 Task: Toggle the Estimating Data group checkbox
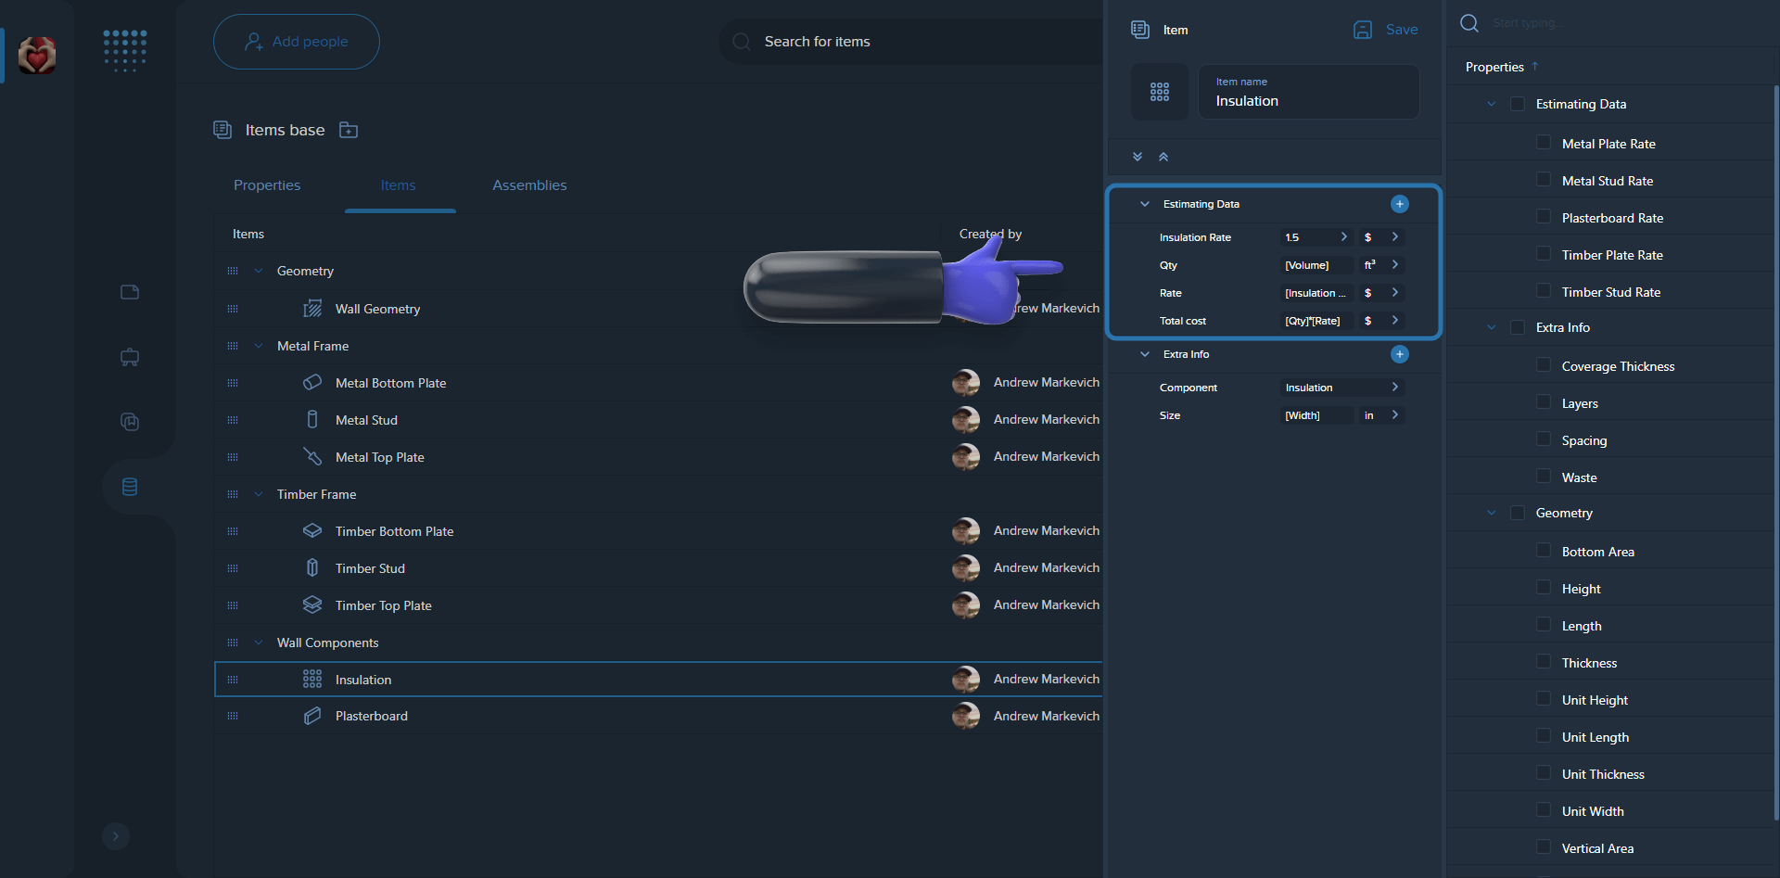pos(1518,104)
